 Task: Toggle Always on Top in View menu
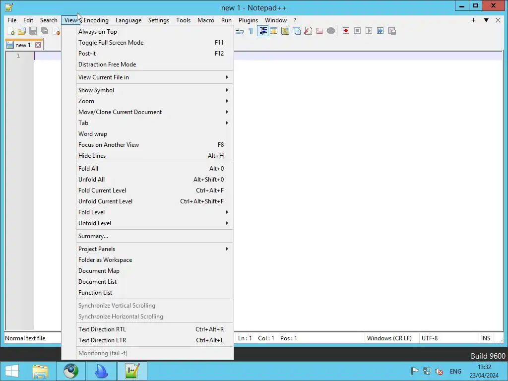[155, 31]
